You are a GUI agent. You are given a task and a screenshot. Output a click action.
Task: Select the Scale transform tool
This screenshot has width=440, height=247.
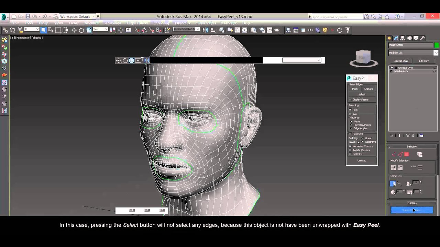click(89, 30)
